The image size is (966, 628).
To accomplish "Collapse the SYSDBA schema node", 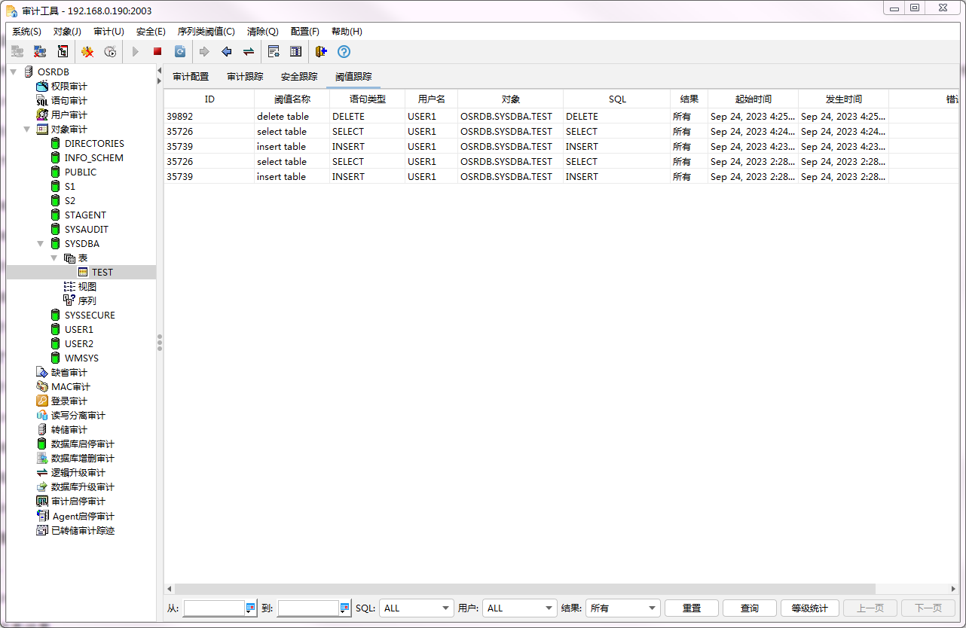I will click(41, 244).
